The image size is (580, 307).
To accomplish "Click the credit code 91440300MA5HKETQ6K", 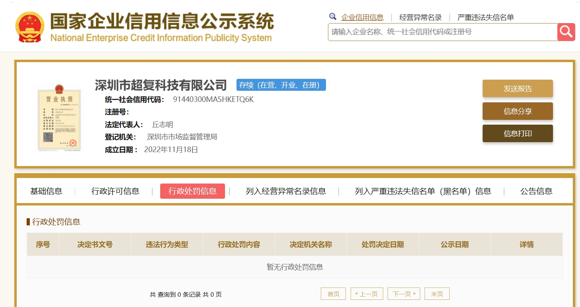I will tap(213, 100).
